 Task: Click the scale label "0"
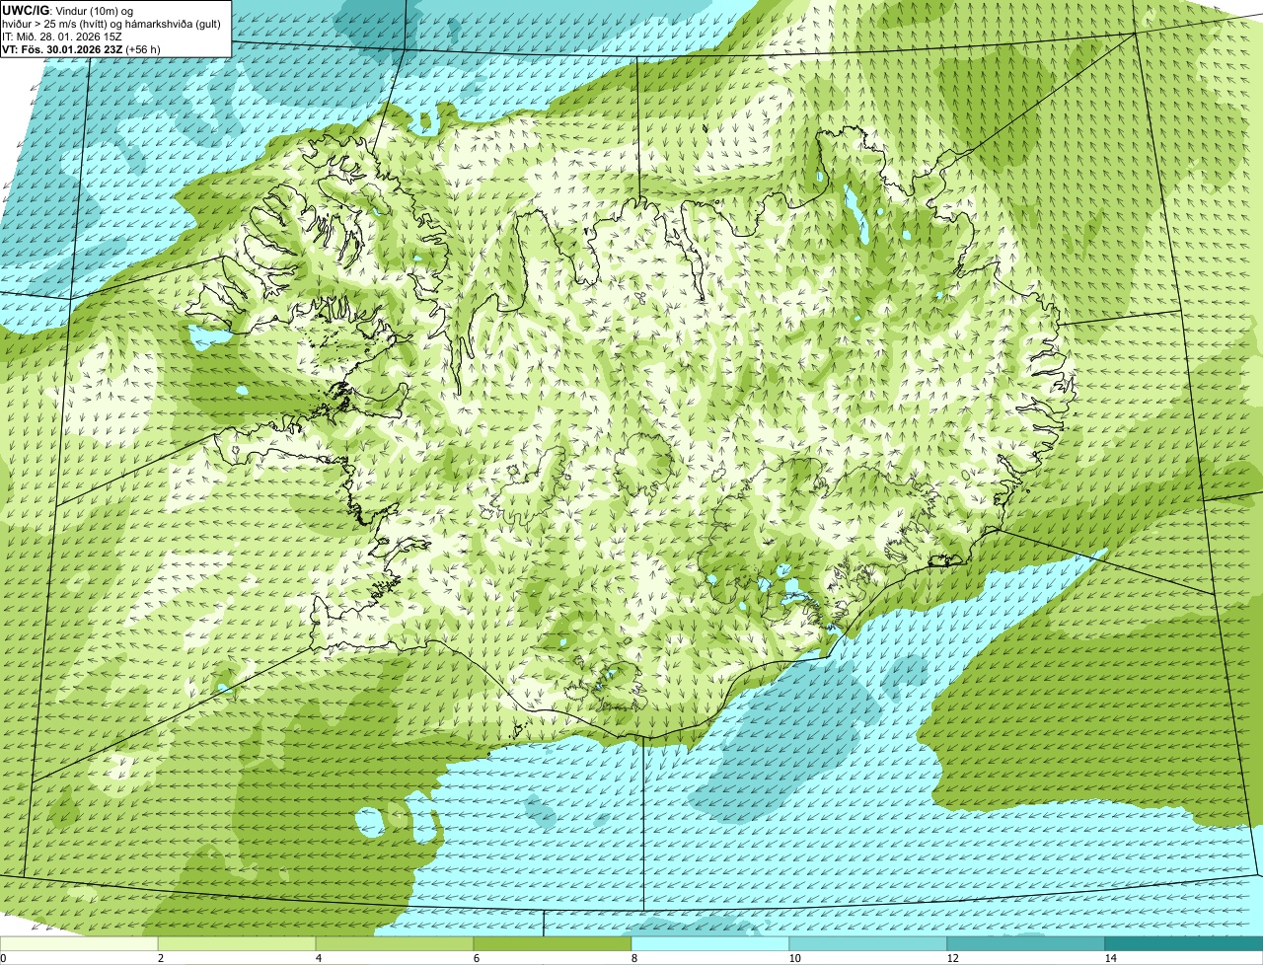[3, 958]
